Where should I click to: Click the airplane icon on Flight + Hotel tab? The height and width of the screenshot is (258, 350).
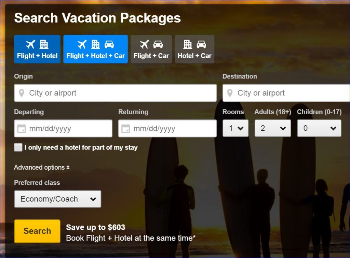(30, 44)
